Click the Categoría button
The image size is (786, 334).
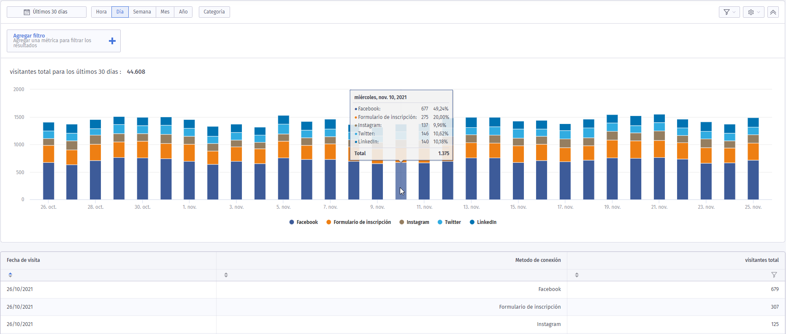214,12
